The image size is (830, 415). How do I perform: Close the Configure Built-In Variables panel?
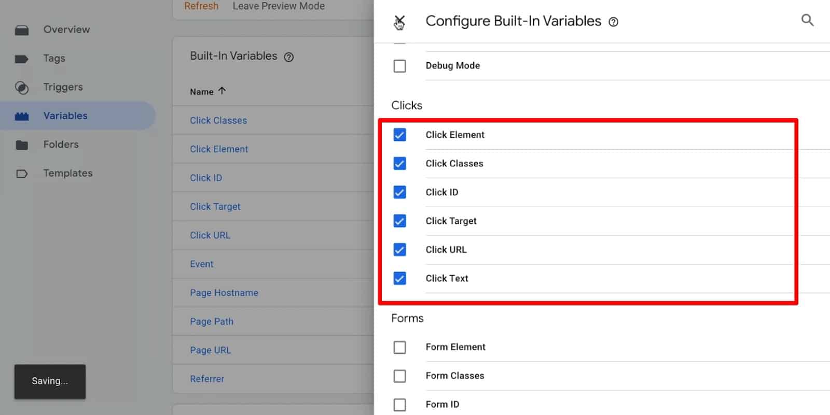tap(399, 21)
